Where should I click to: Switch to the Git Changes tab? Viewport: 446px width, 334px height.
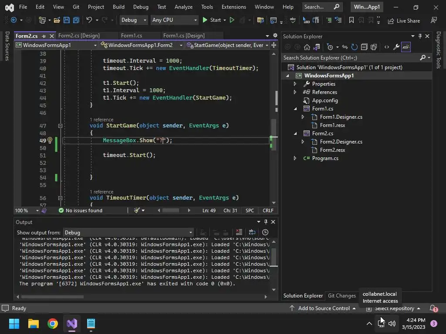tap(341, 296)
